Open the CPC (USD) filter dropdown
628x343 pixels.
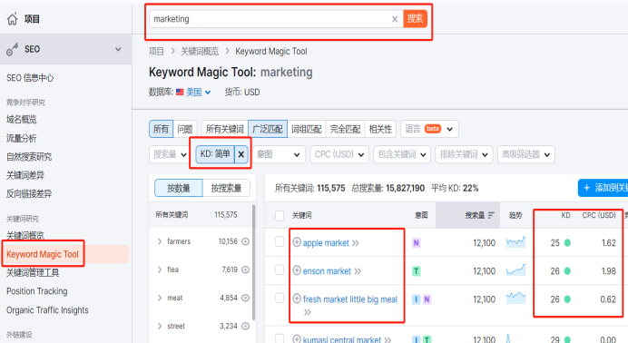coord(339,154)
